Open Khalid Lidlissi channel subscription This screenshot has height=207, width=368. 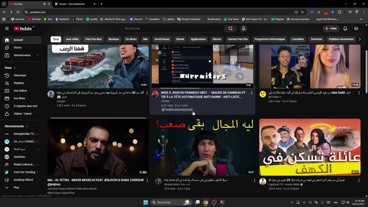coord(22,164)
